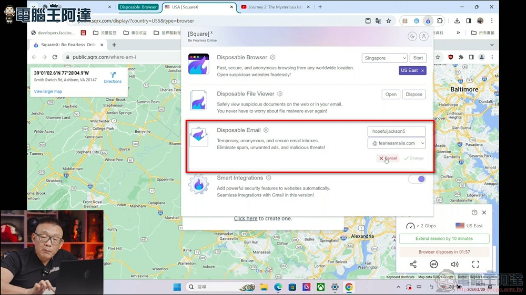Click the share icon in session panel
Viewport: 526px width, 295px height.
pos(413,264)
